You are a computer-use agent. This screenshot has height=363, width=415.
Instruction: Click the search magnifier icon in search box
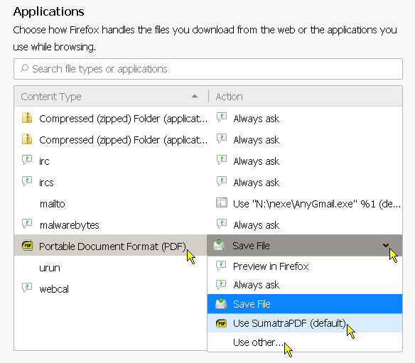(24, 68)
